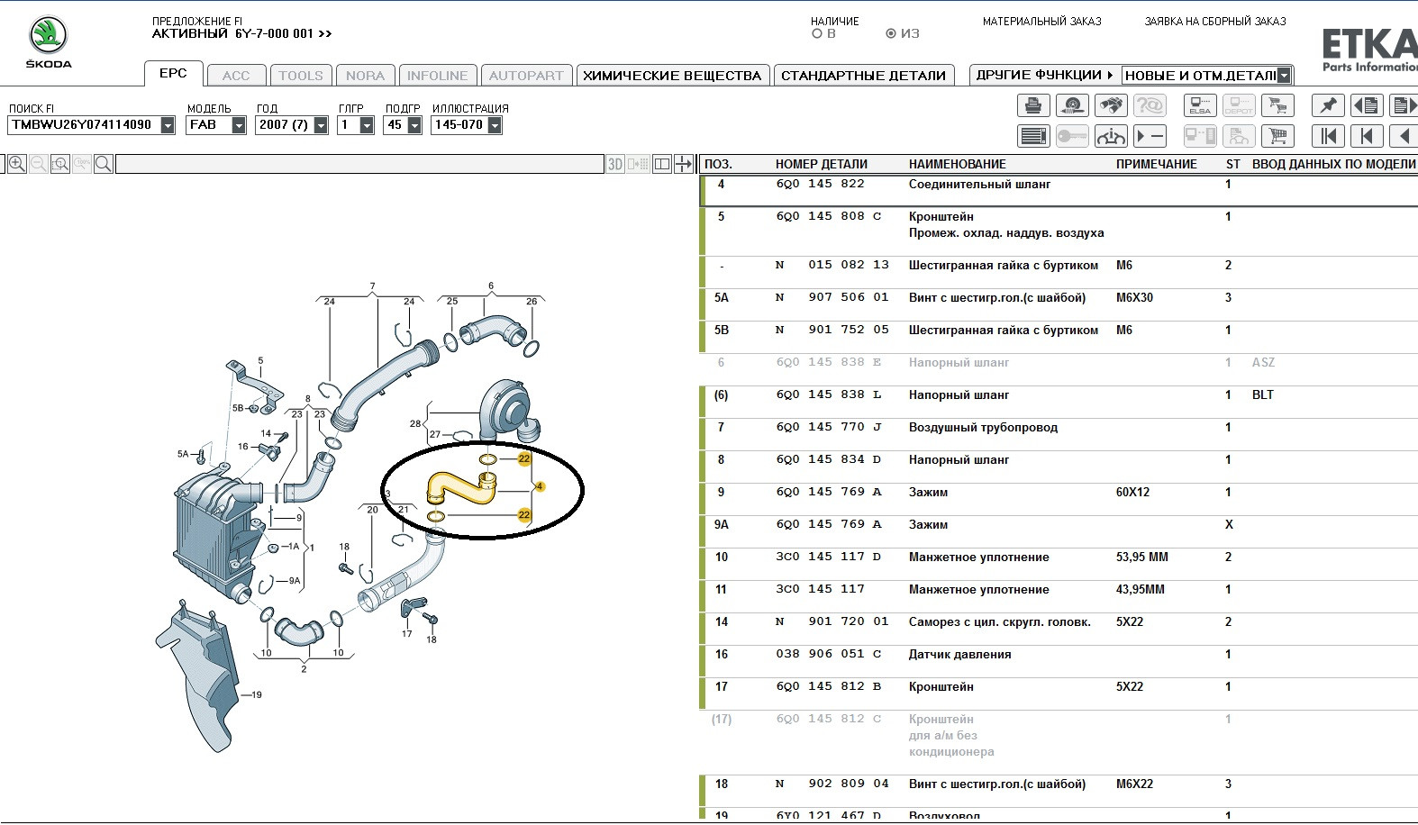Click the ПРИМЕЧАНИЕ column header

tap(1157, 165)
